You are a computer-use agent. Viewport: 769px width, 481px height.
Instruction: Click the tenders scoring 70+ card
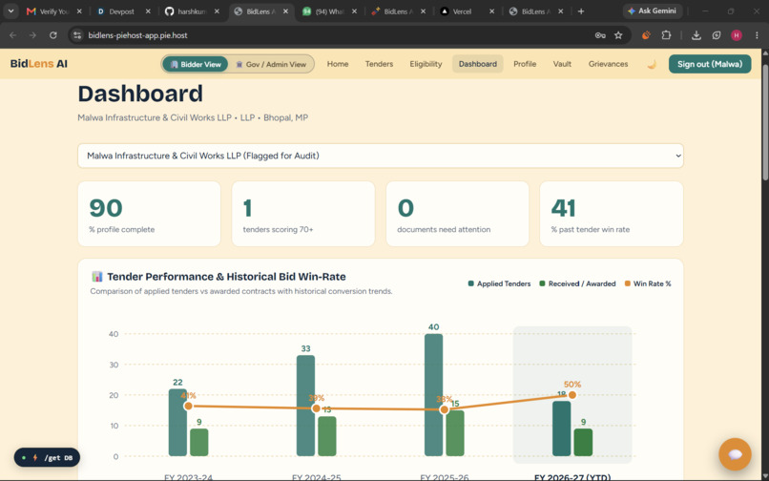tap(303, 214)
